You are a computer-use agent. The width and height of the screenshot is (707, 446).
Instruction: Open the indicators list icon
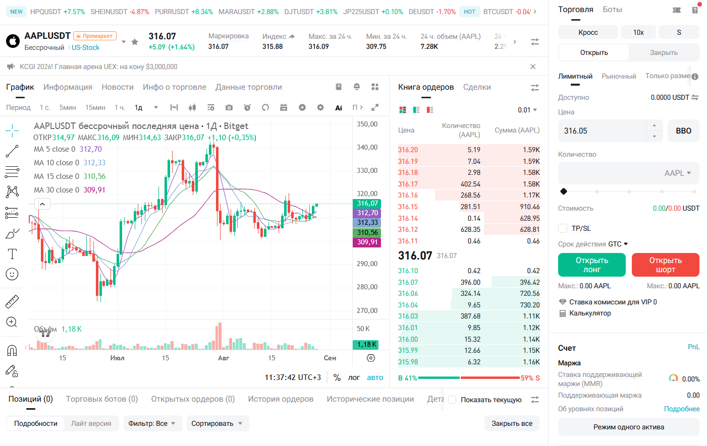click(211, 107)
